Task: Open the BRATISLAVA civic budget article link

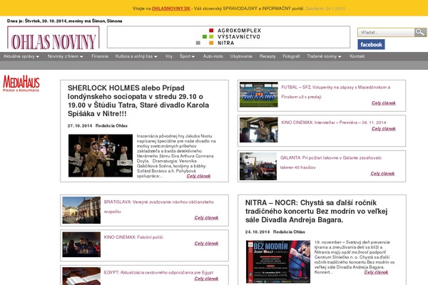Action: 159,207
